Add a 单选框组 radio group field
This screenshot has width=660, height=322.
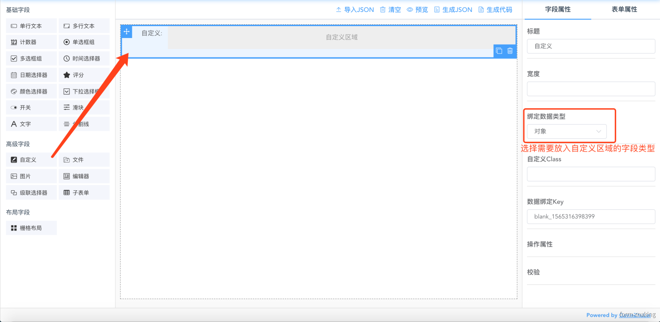[84, 42]
